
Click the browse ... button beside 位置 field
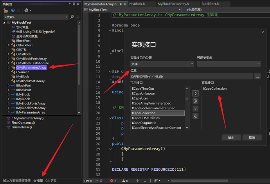[x=257, y=76]
